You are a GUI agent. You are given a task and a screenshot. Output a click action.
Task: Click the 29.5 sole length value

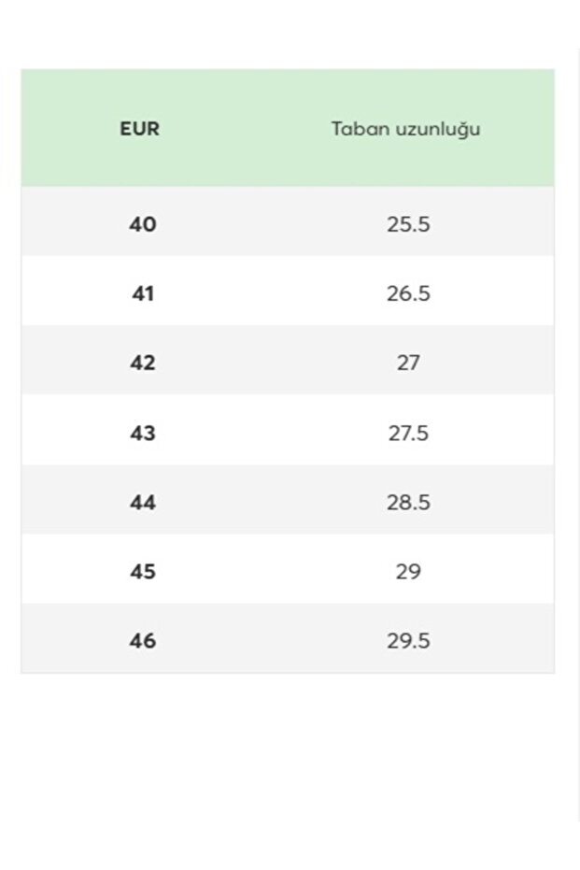408,641
